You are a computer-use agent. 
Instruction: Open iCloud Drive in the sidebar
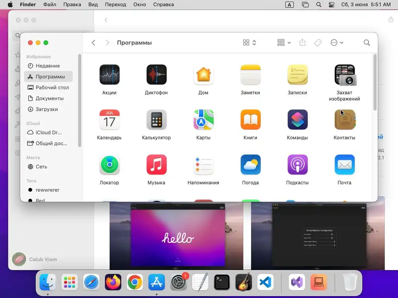pos(49,132)
